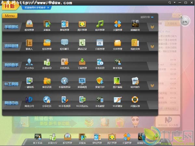Open 图片管理 in the 手机娱乐 row
This screenshot has height=146, width=195.
[x=82, y=25]
